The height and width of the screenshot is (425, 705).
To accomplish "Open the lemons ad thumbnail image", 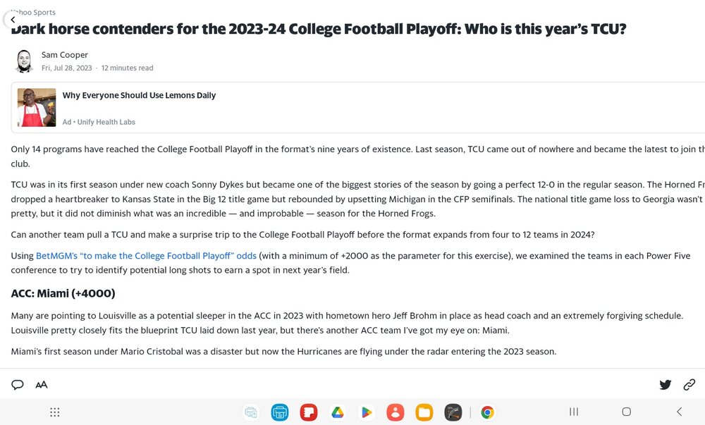I will [37, 107].
